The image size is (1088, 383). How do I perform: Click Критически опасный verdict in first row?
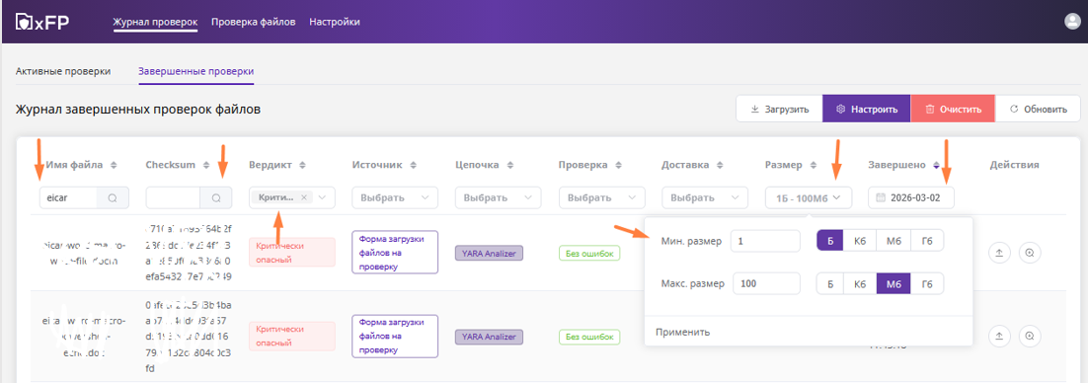click(292, 253)
